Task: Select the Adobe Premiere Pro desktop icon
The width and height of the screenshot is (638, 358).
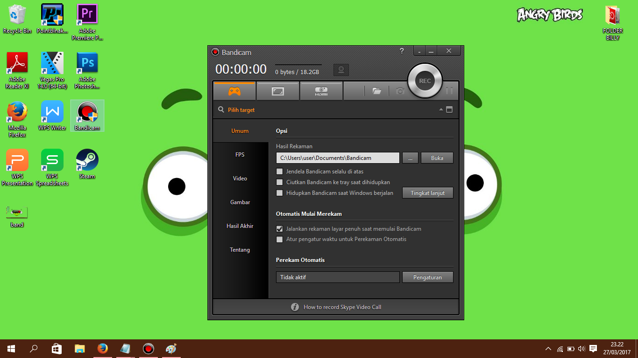Action: click(x=87, y=22)
